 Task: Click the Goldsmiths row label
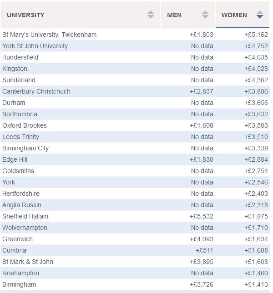coord(18,171)
